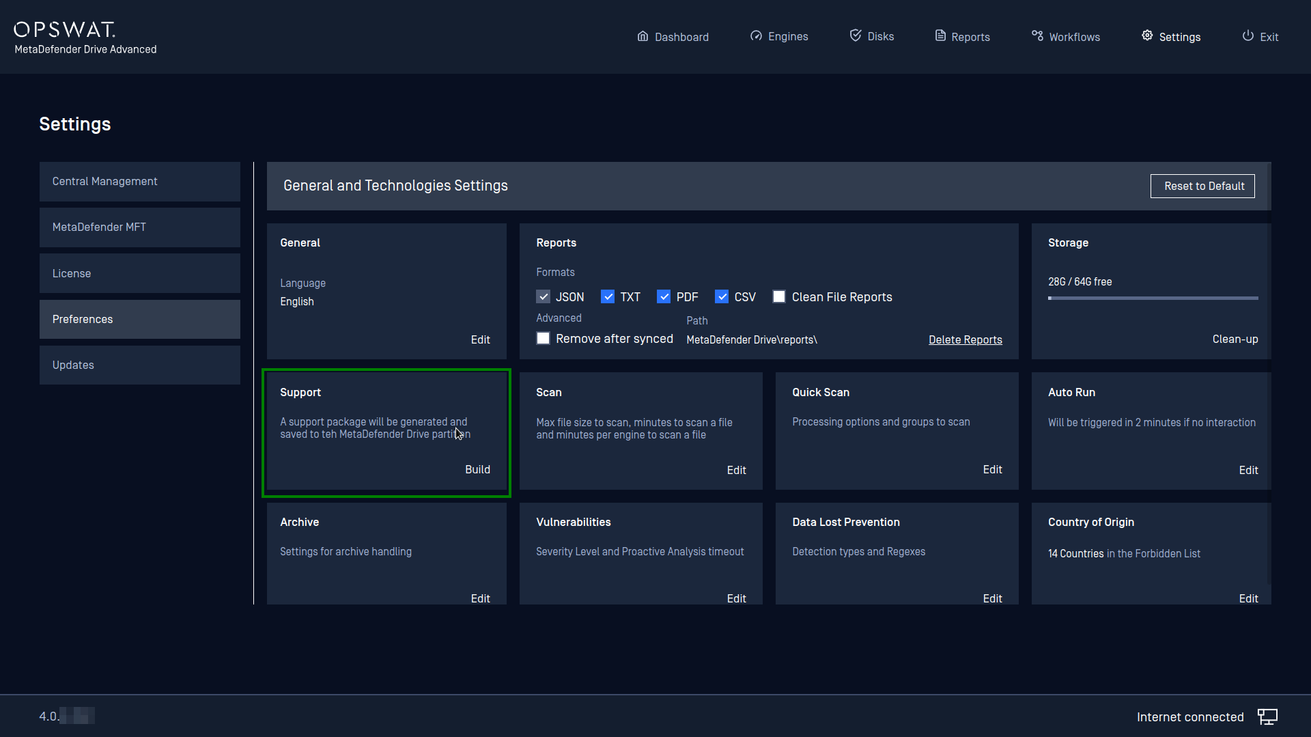This screenshot has height=737, width=1311.
Task: Click the General and Technologies Settings heading
Action: point(395,186)
